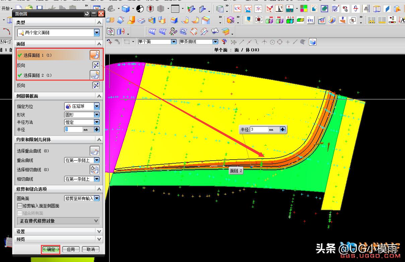
Task: Open the 单个面 selection filter dropdown
Action: 174,42
